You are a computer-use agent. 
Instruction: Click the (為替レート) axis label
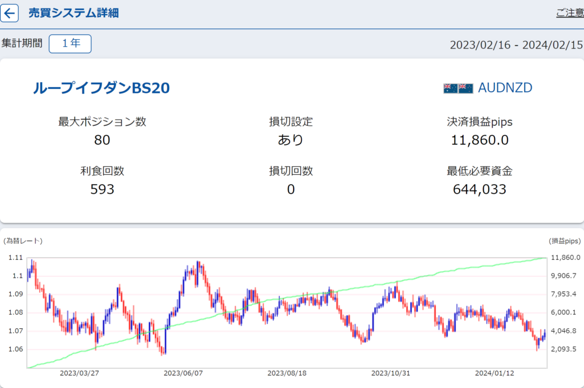23,241
